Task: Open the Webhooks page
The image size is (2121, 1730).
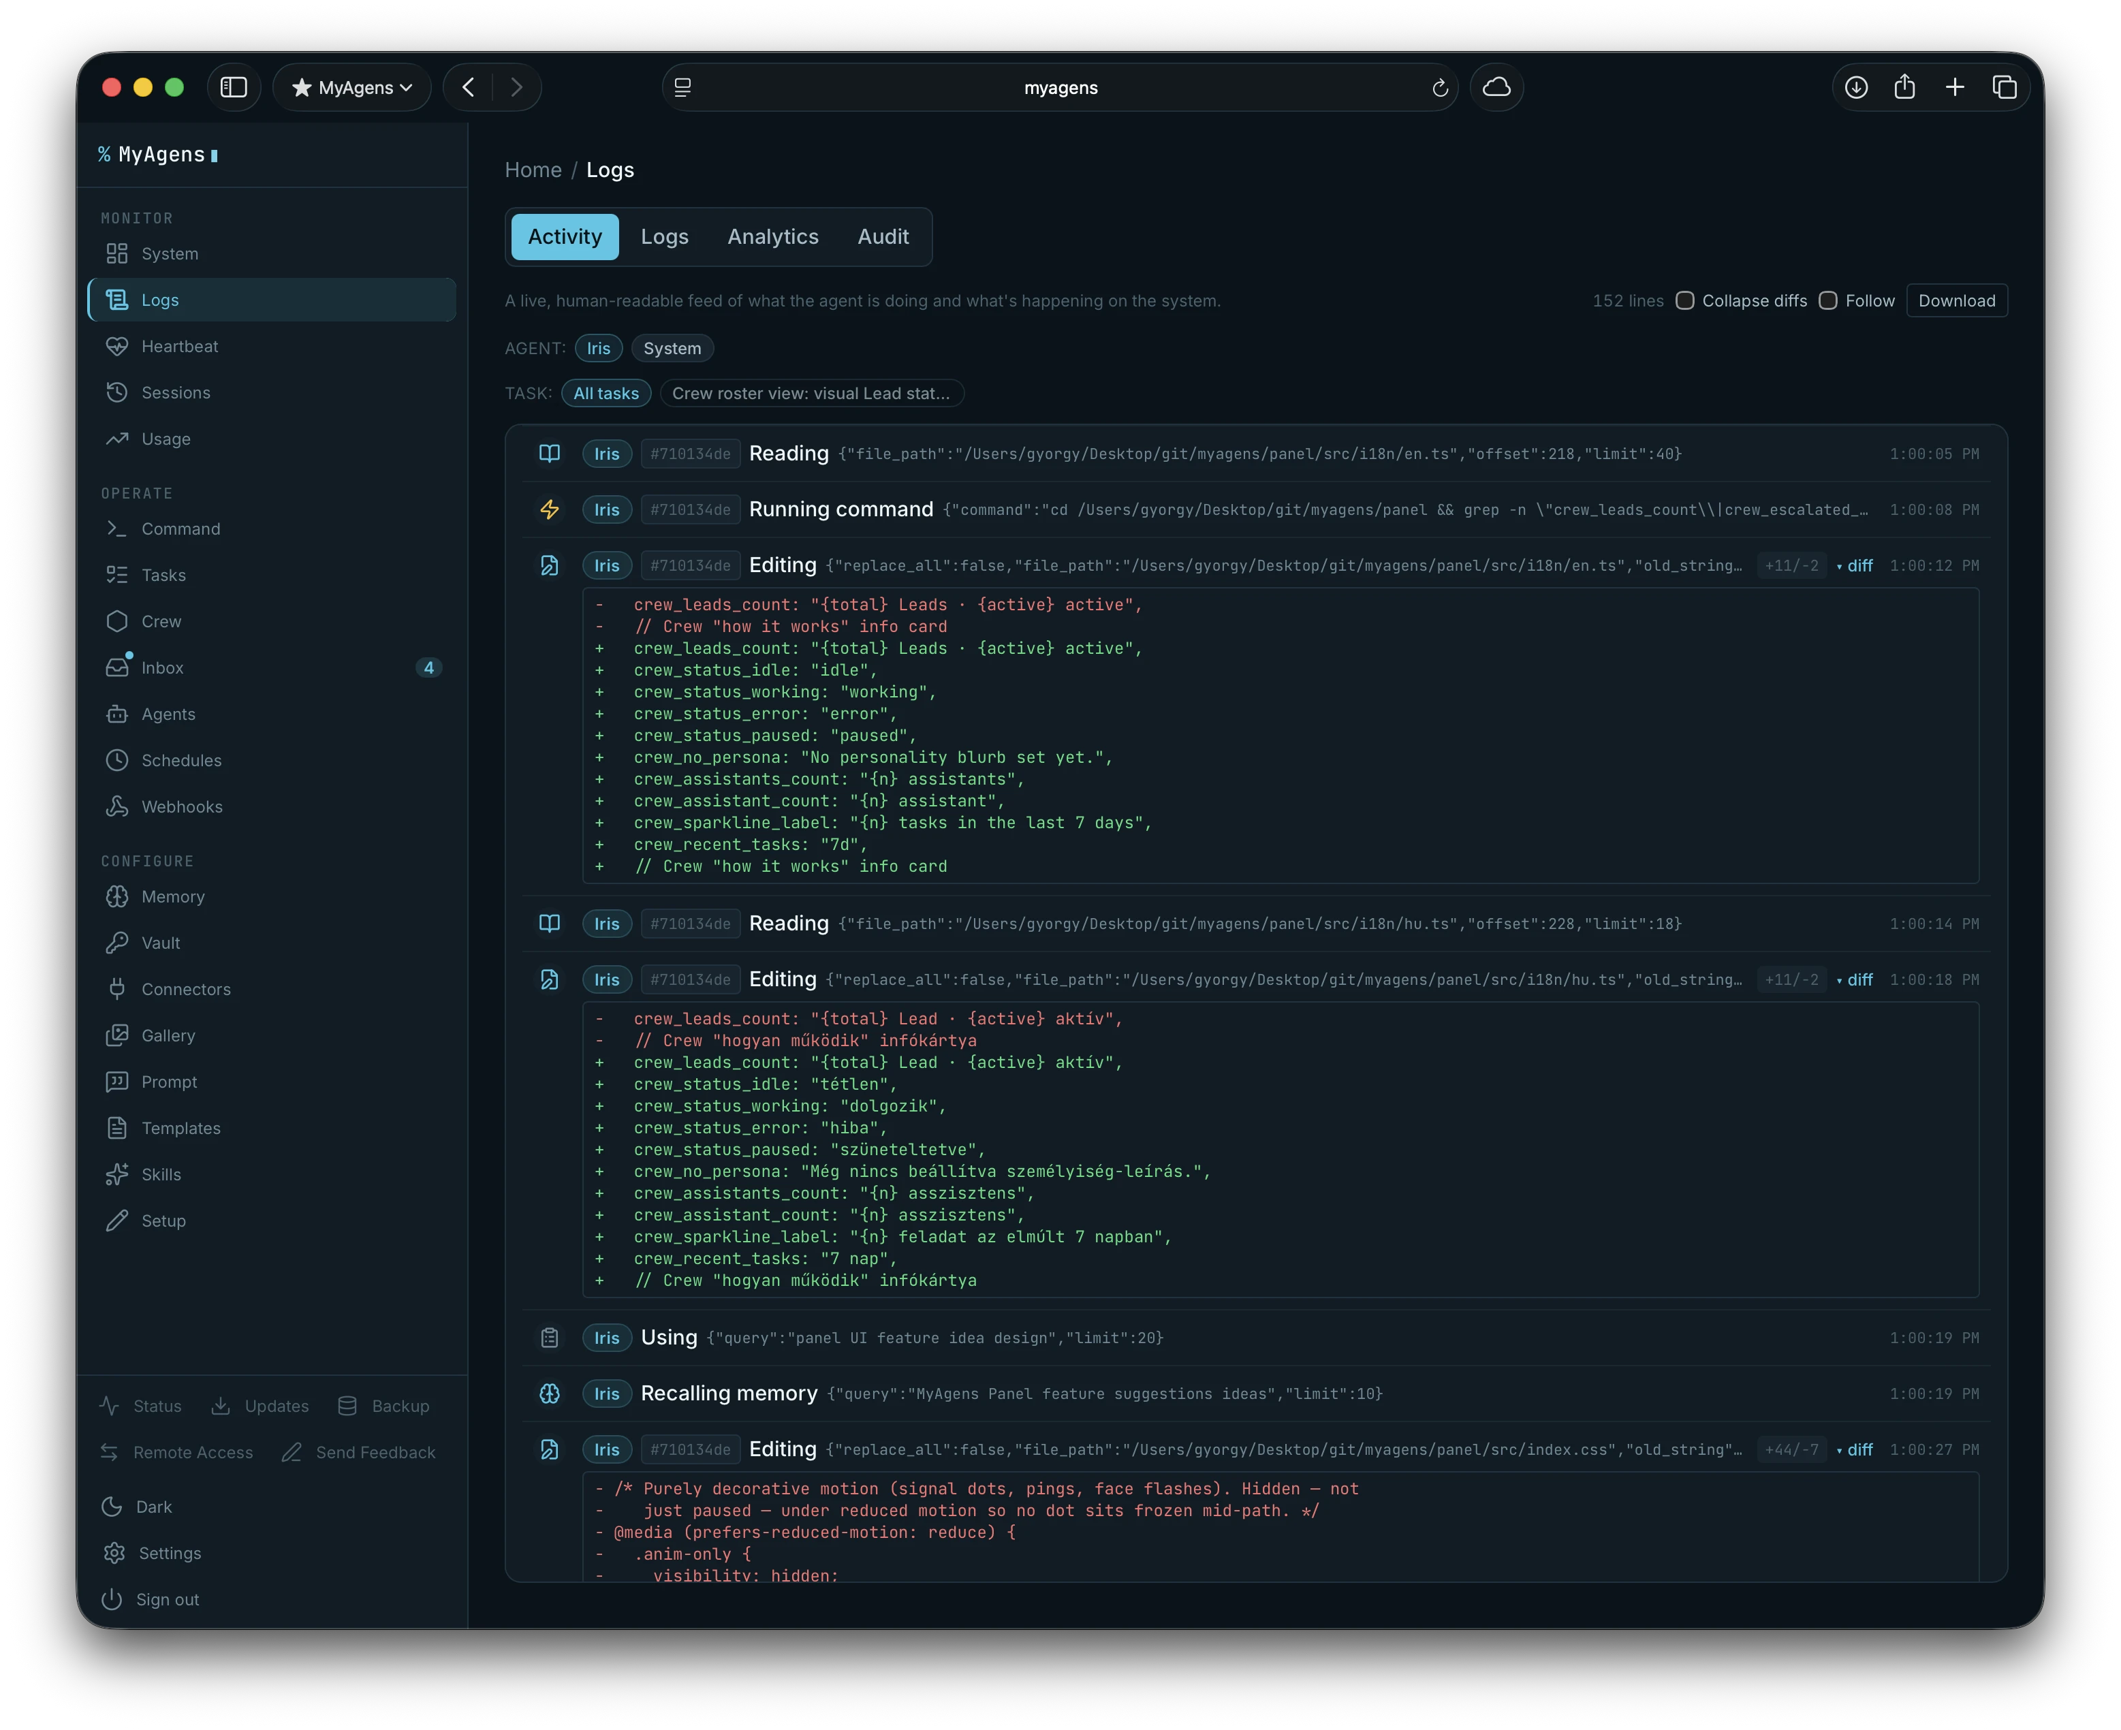Action: pos(271,807)
